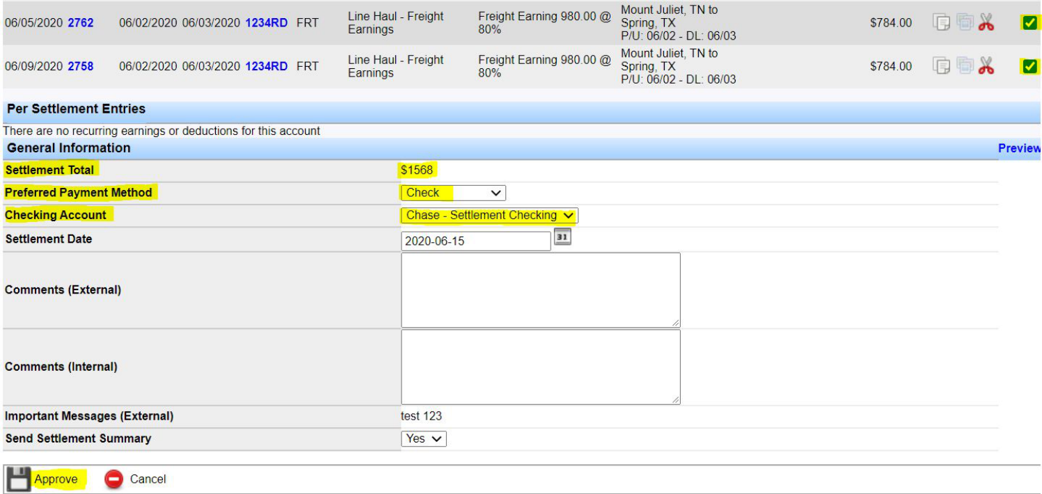Click copy icon on 06/05/2020 row

coord(941,22)
